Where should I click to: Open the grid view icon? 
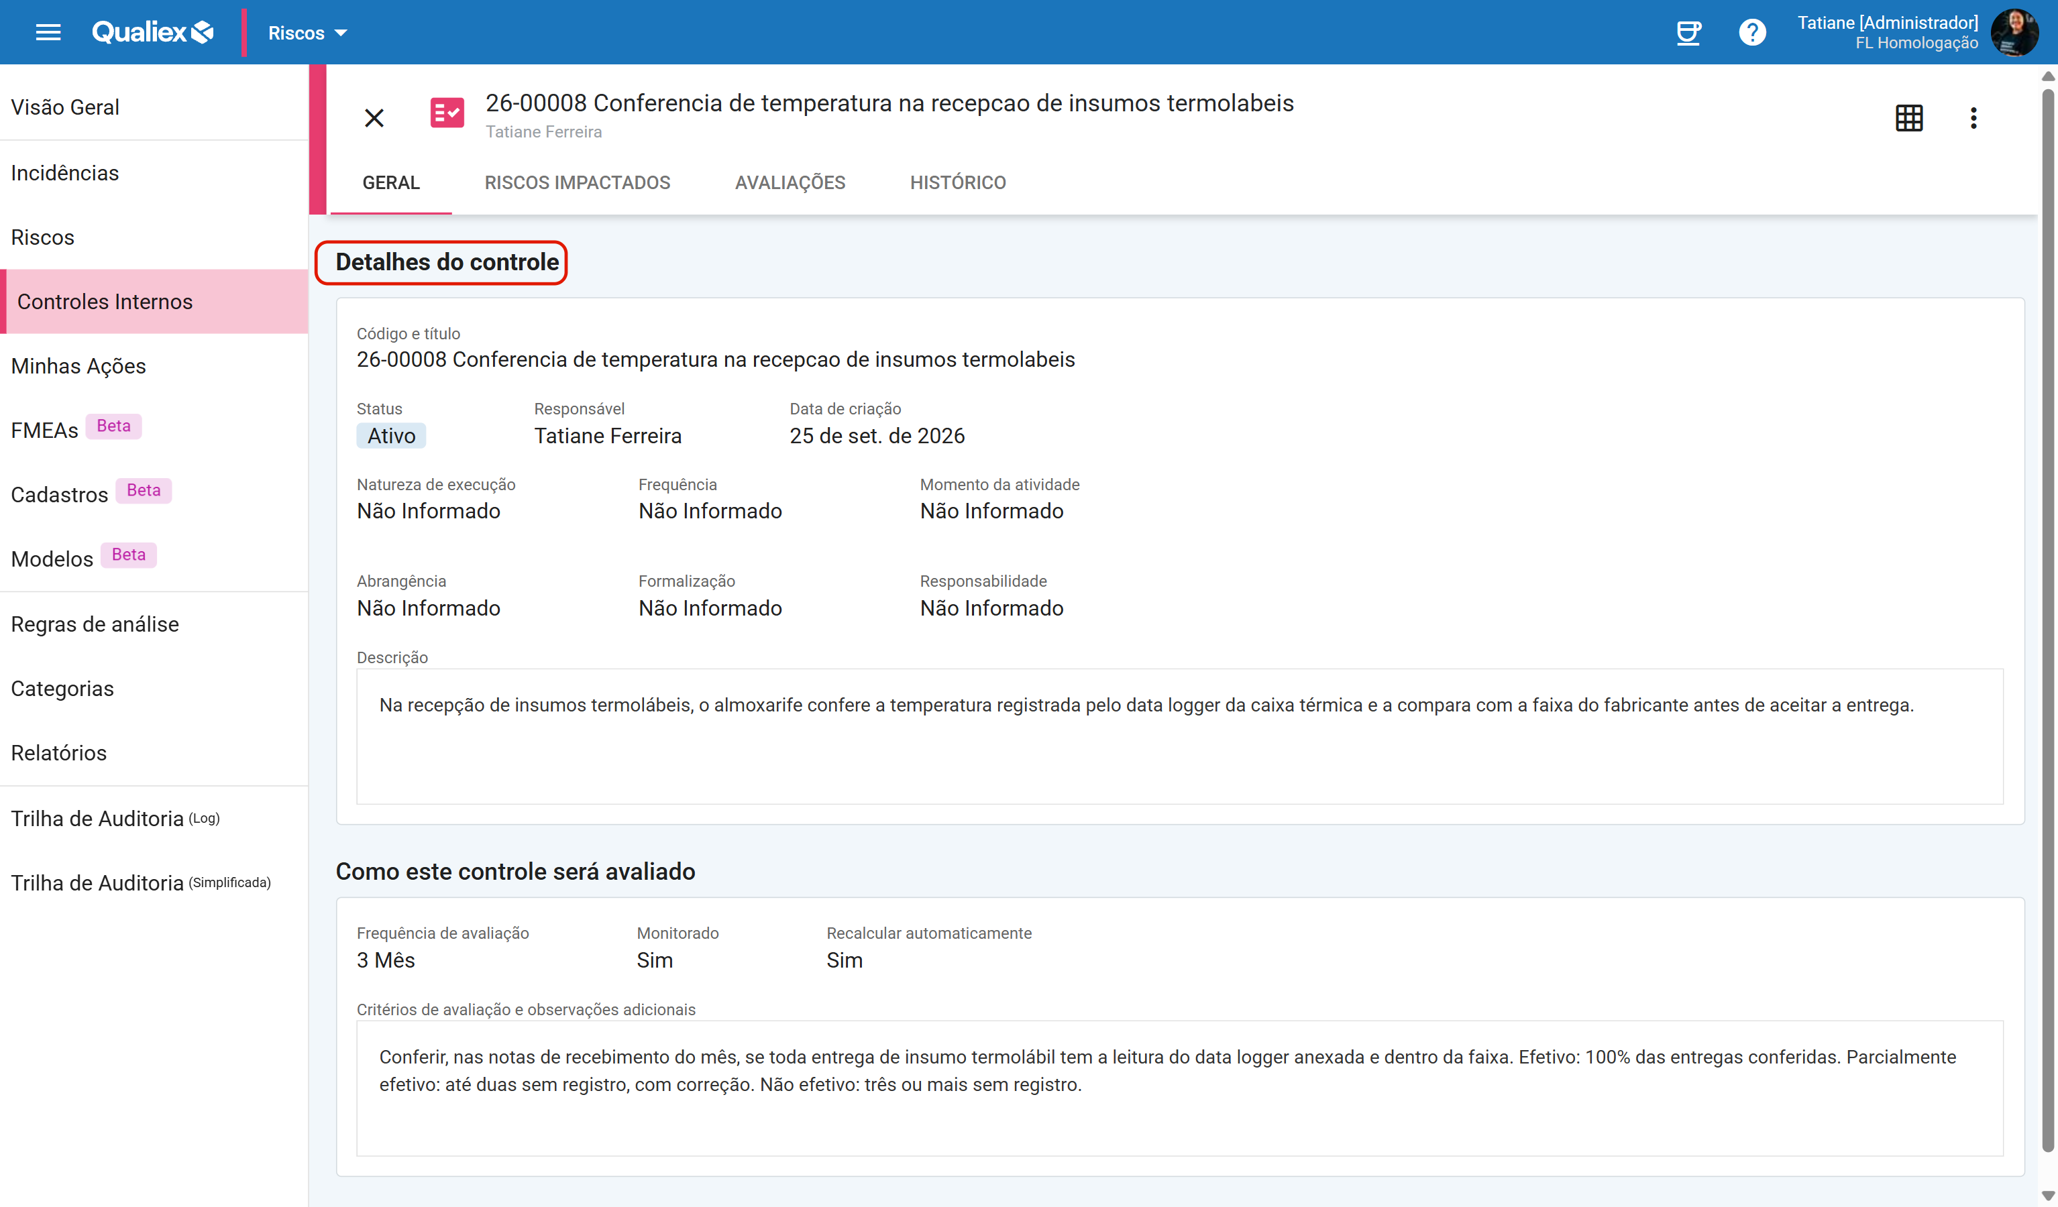(1908, 119)
